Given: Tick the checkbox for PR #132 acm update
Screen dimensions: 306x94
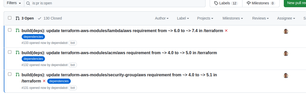Looking at the screenshot, I should [10, 52].
